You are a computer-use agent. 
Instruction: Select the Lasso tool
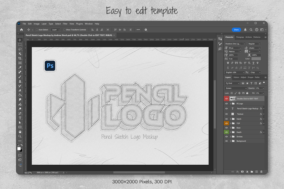(20, 49)
